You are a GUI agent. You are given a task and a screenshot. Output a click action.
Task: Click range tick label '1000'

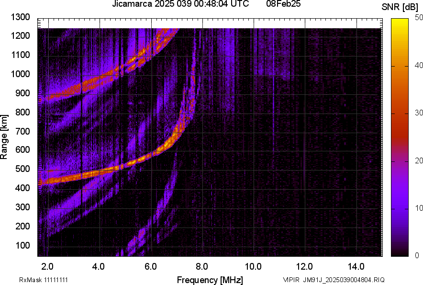click(21, 74)
